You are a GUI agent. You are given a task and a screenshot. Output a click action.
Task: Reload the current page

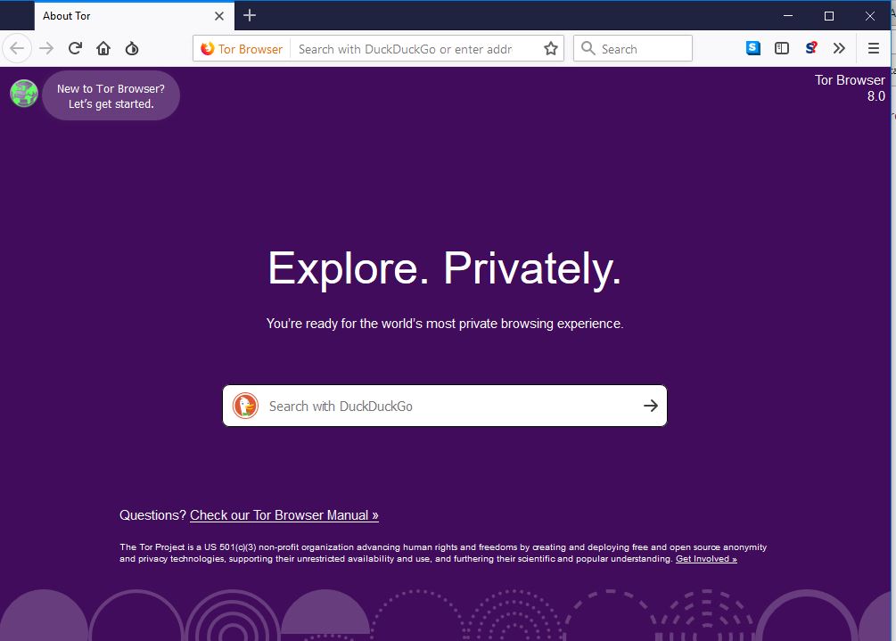[x=75, y=48]
